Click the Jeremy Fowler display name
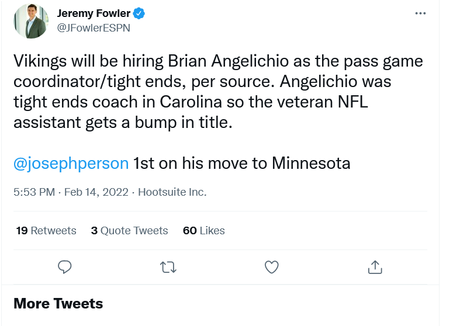This screenshot has height=326, width=453. tap(94, 13)
